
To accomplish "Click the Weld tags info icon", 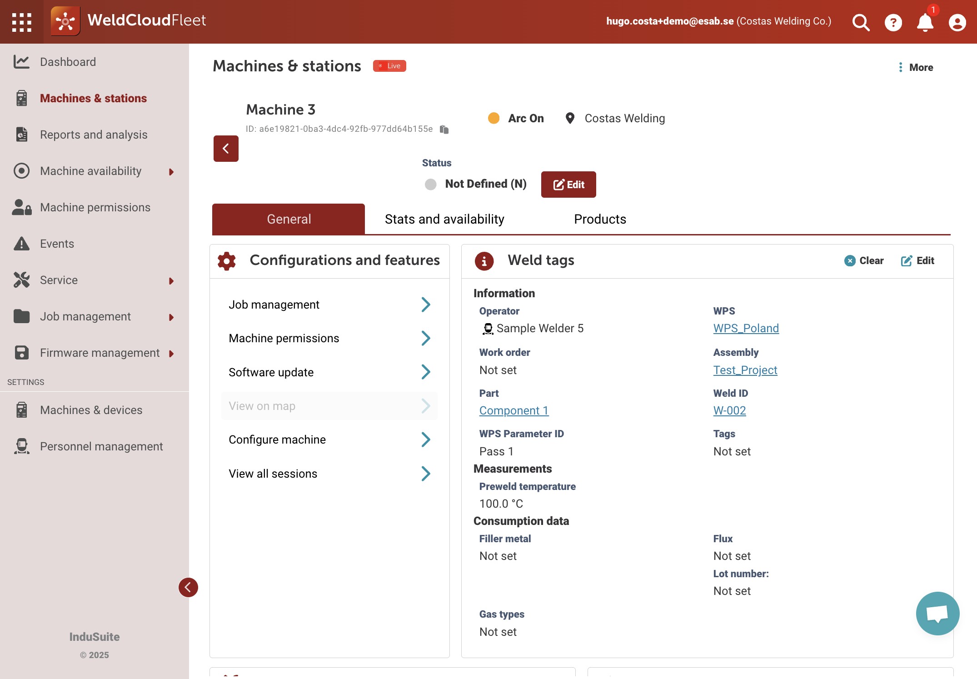I will [484, 261].
